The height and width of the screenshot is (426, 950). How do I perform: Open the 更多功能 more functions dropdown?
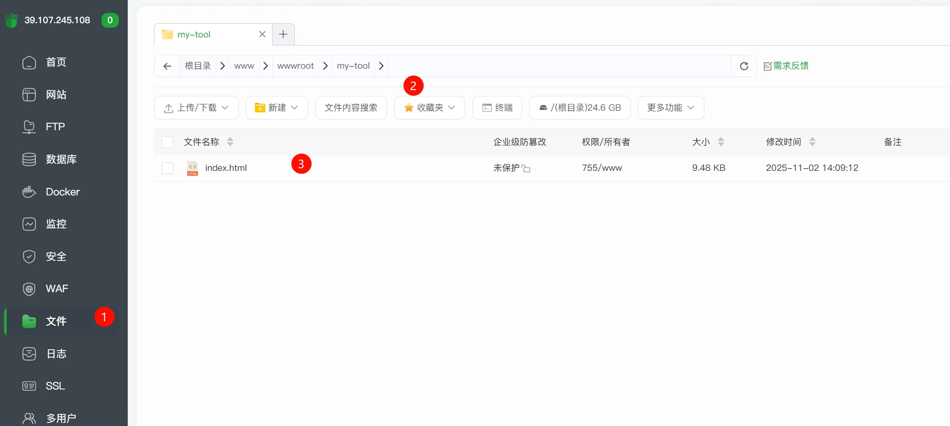click(x=670, y=108)
